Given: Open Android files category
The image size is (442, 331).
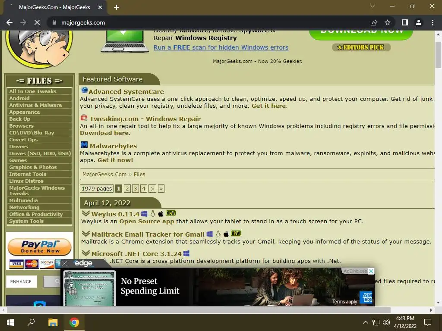Looking at the screenshot, I should click(19, 98).
